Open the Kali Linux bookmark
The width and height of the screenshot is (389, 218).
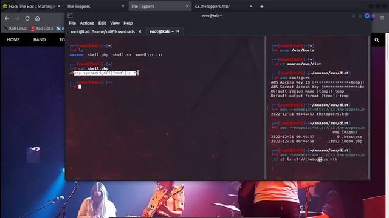pos(15,28)
